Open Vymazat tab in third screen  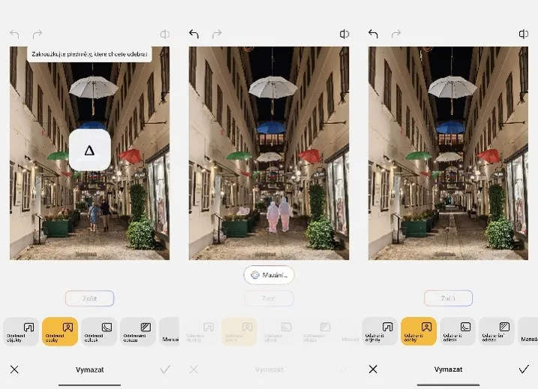tap(448, 369)
